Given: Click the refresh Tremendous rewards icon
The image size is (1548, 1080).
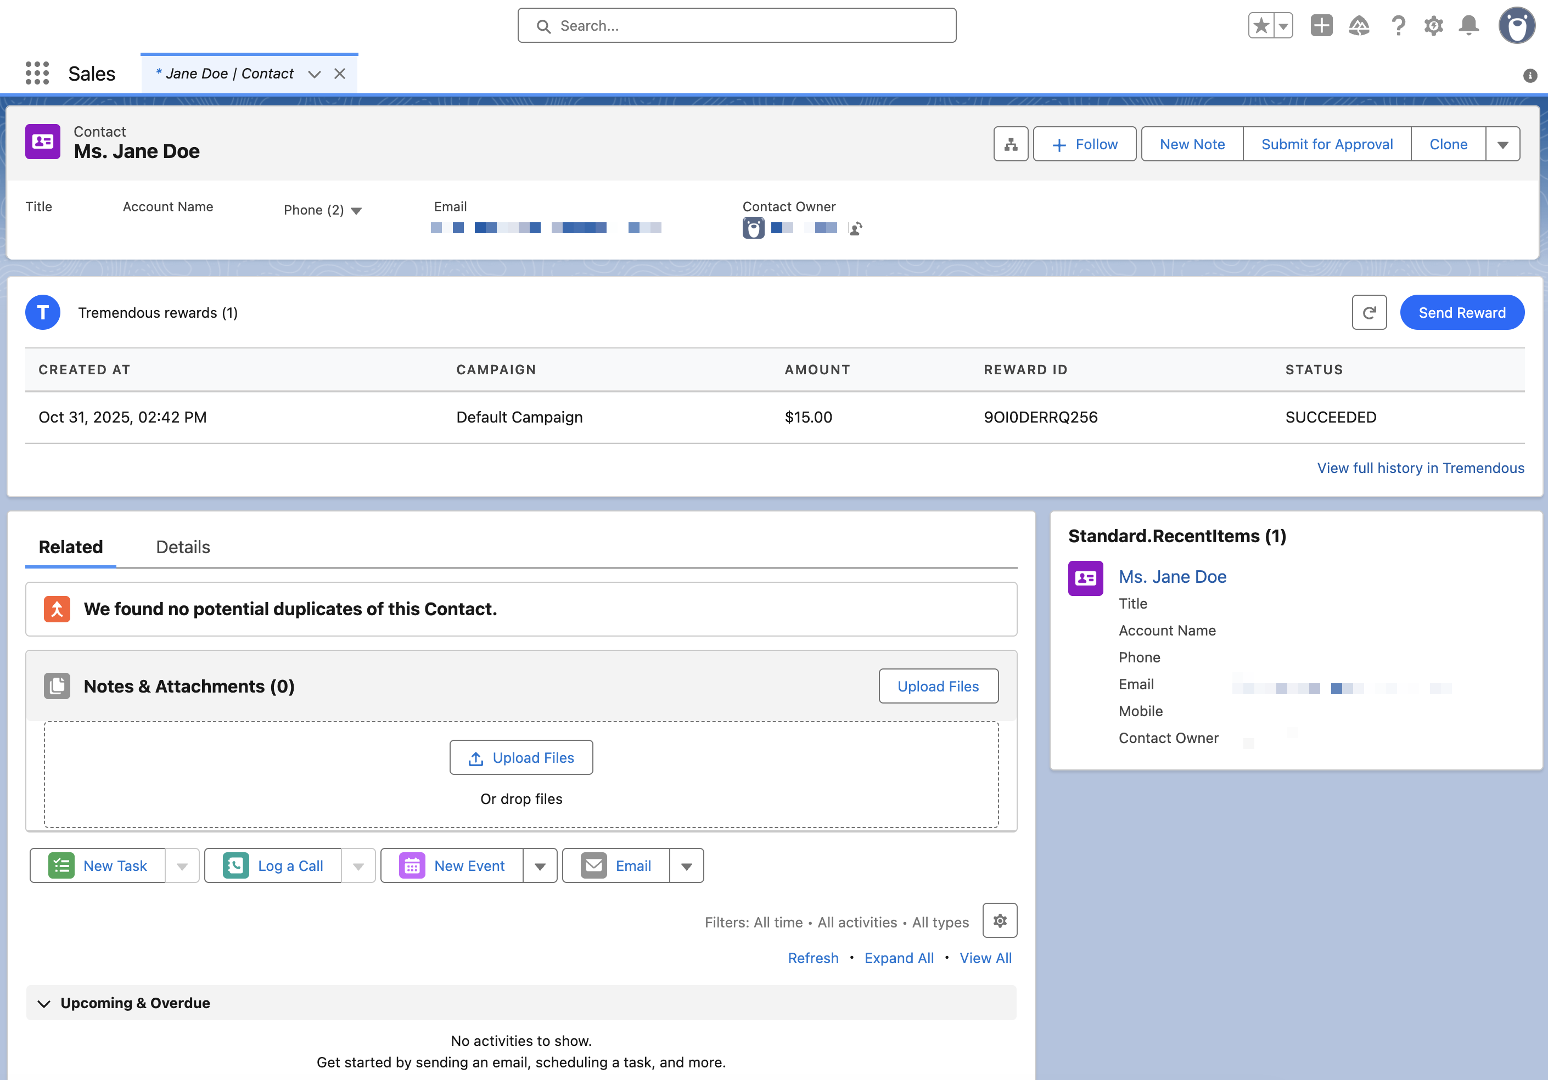Looking at the screenshot, I should click(x=1368, y=312).
